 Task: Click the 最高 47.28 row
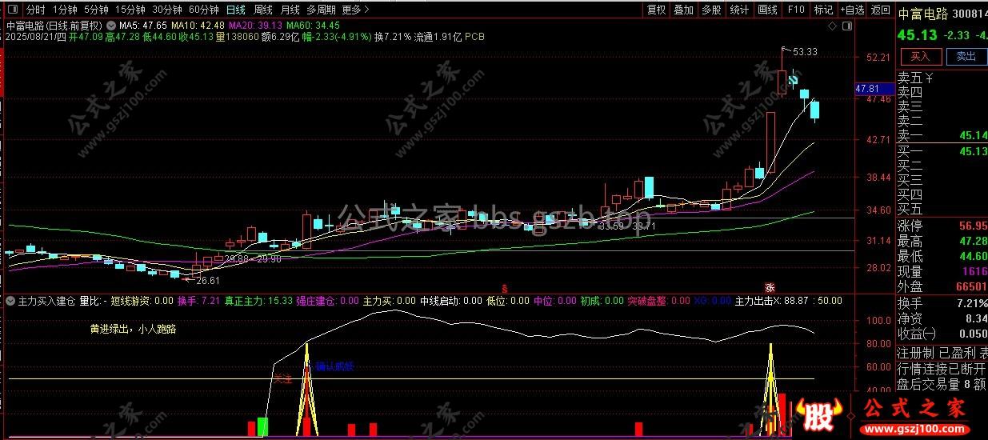click(942, 241)
